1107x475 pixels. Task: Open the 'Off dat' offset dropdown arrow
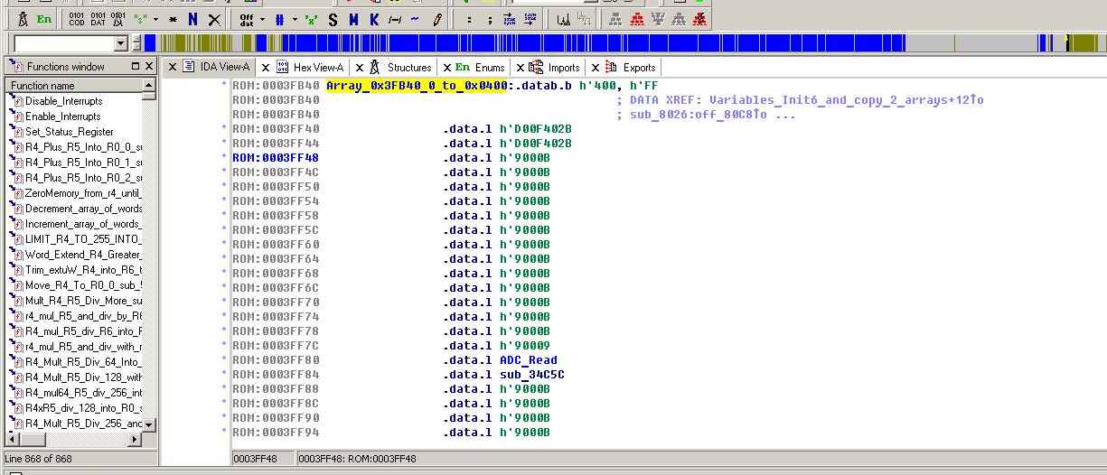263,19
